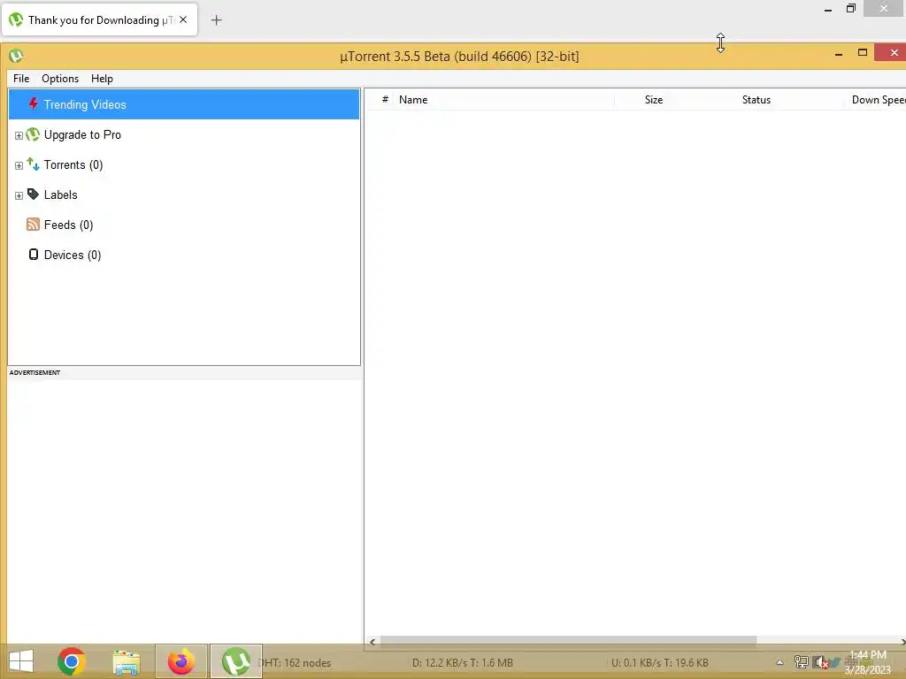Click the network tray icon
This screenshot has height=679, width=906.
tap(801, 662)
